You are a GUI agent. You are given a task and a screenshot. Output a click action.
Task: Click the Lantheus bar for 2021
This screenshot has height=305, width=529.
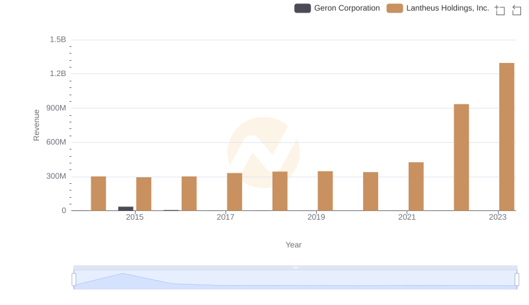tap(416, 186)
